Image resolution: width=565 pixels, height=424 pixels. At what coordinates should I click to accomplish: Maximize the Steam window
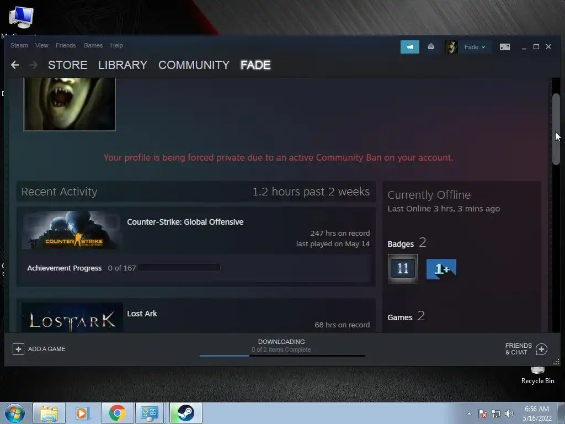[x=536, y=47]
